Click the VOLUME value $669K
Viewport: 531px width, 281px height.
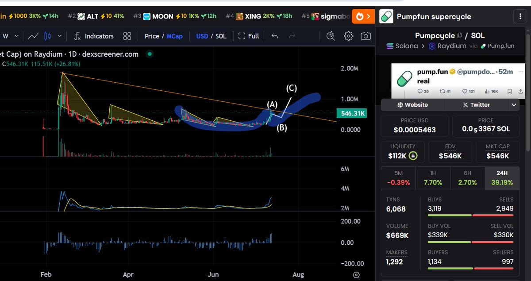(397, 235)
